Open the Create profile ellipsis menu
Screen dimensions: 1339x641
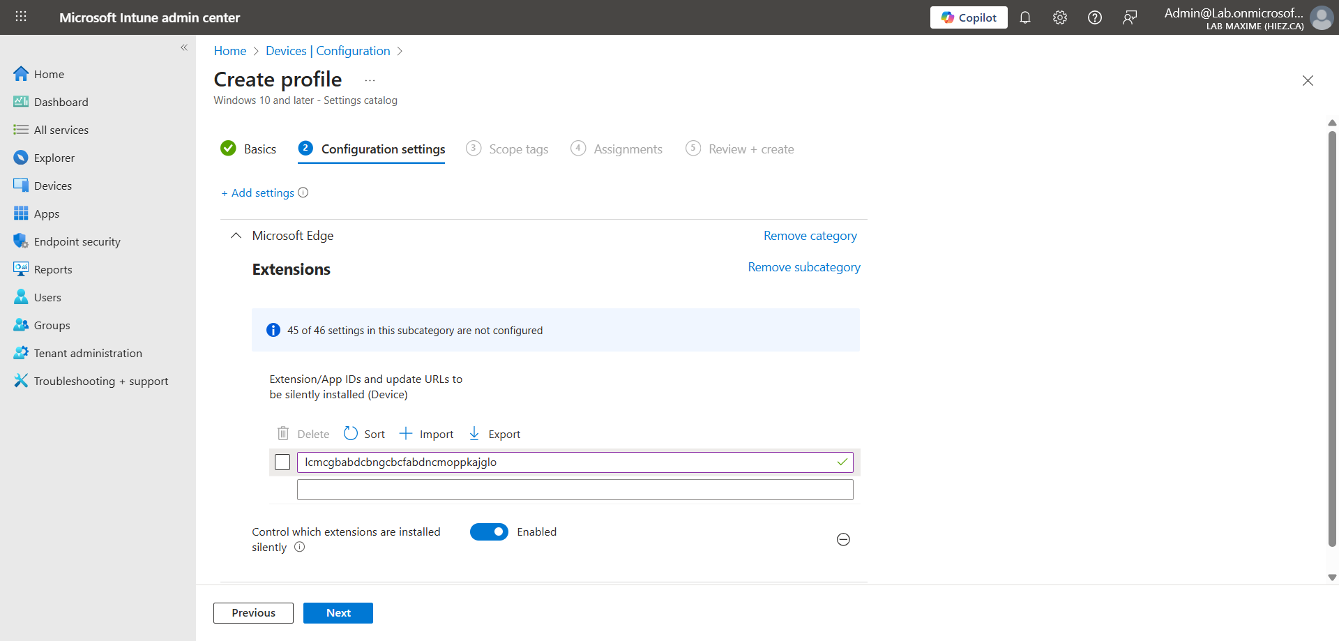pos(370,80)
